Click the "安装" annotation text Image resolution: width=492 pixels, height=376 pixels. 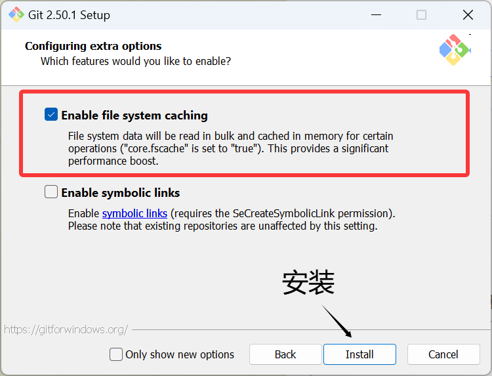tap(308, 283)
